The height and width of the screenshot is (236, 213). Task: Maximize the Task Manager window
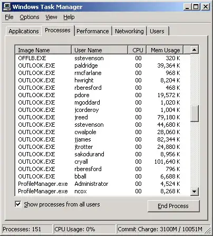(x=196, y=7)
